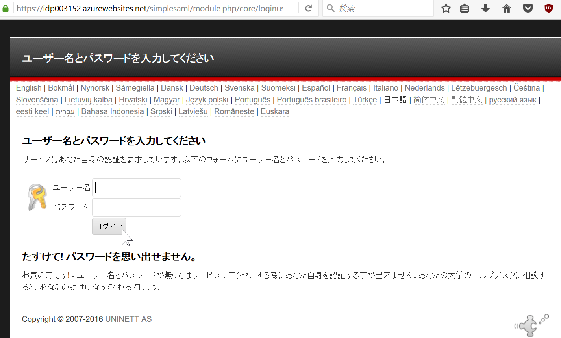The image size is (561, 338).
Task: Click the uBlock Origin shield icon
Action: 548,8
